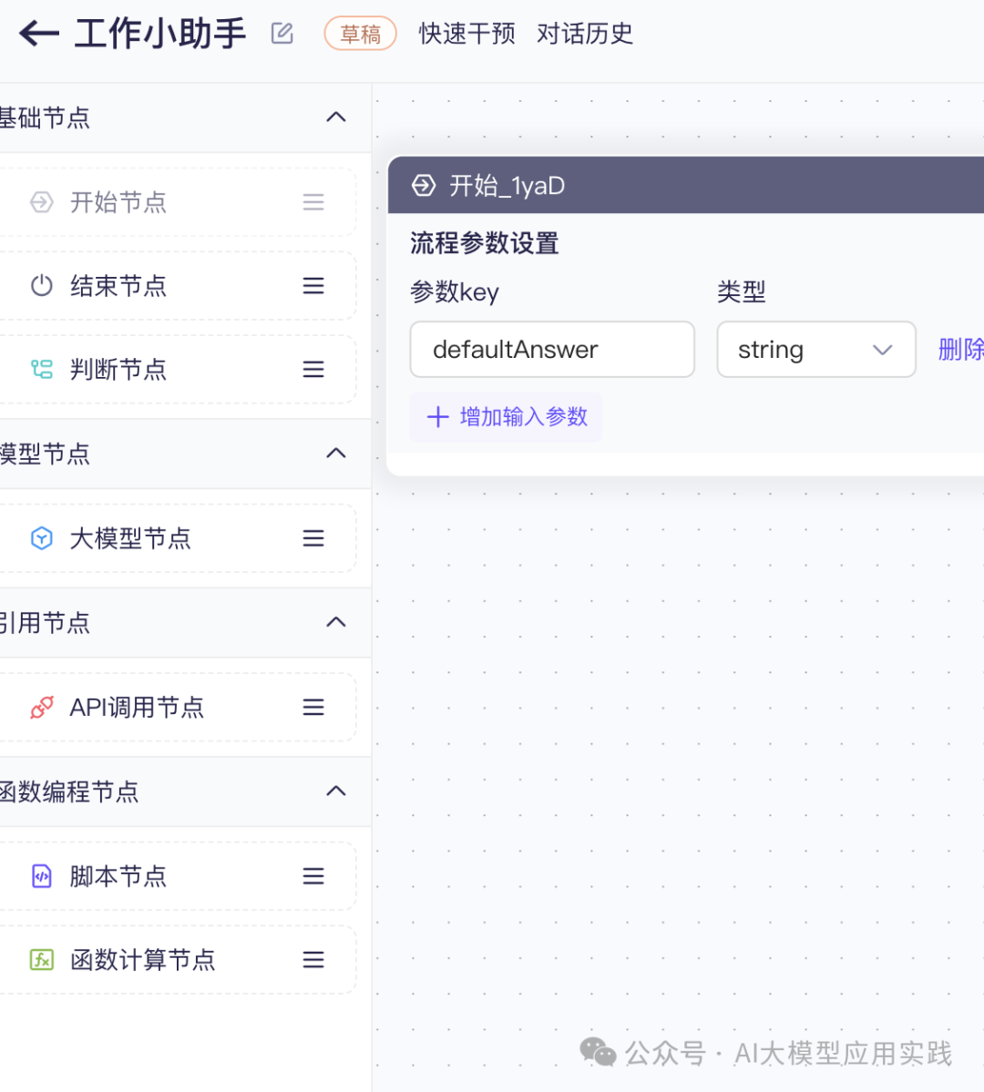Click the 结束节点 power icon

click(x=42, y=286)
